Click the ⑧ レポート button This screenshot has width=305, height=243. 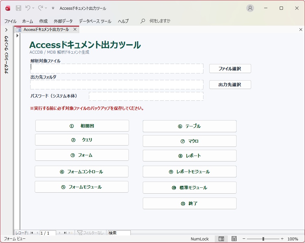click(190, 156)
